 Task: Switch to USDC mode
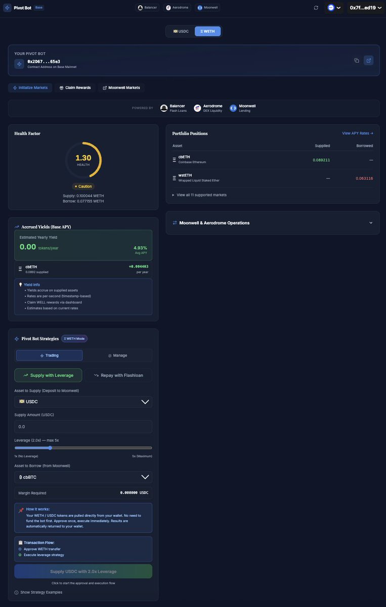click(181, 31)
